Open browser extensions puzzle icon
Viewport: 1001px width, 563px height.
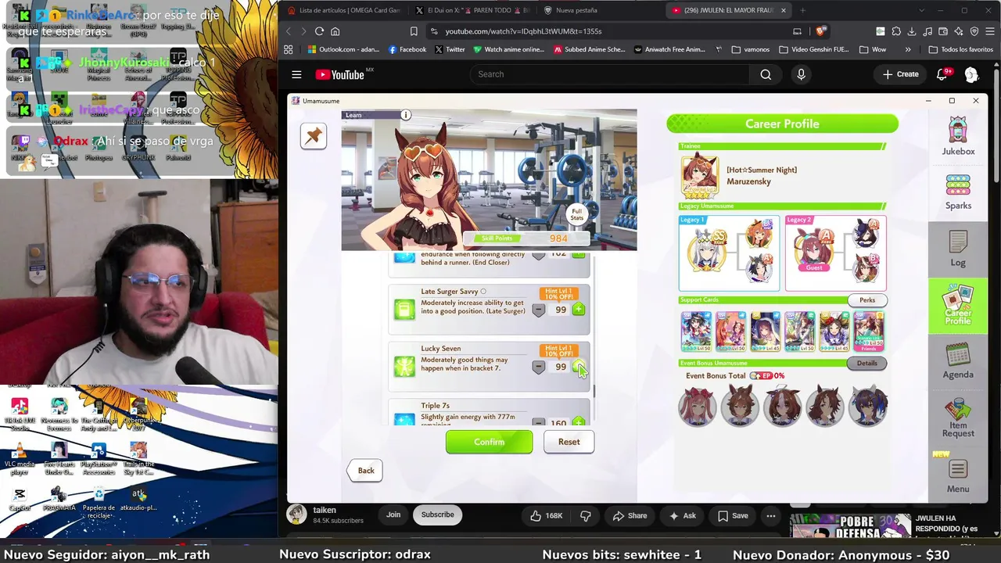pyautogui.click(x=895, y=31)
